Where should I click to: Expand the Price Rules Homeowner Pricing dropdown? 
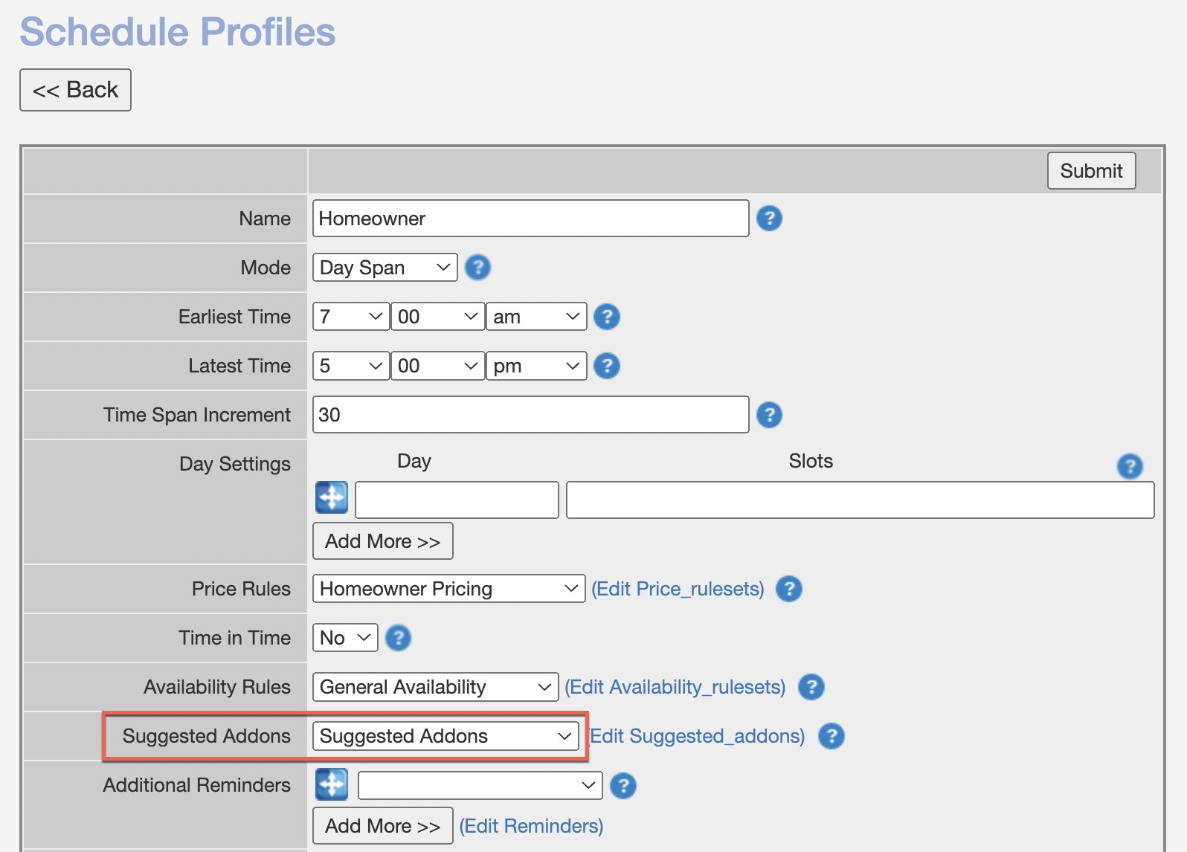point(448,589)
